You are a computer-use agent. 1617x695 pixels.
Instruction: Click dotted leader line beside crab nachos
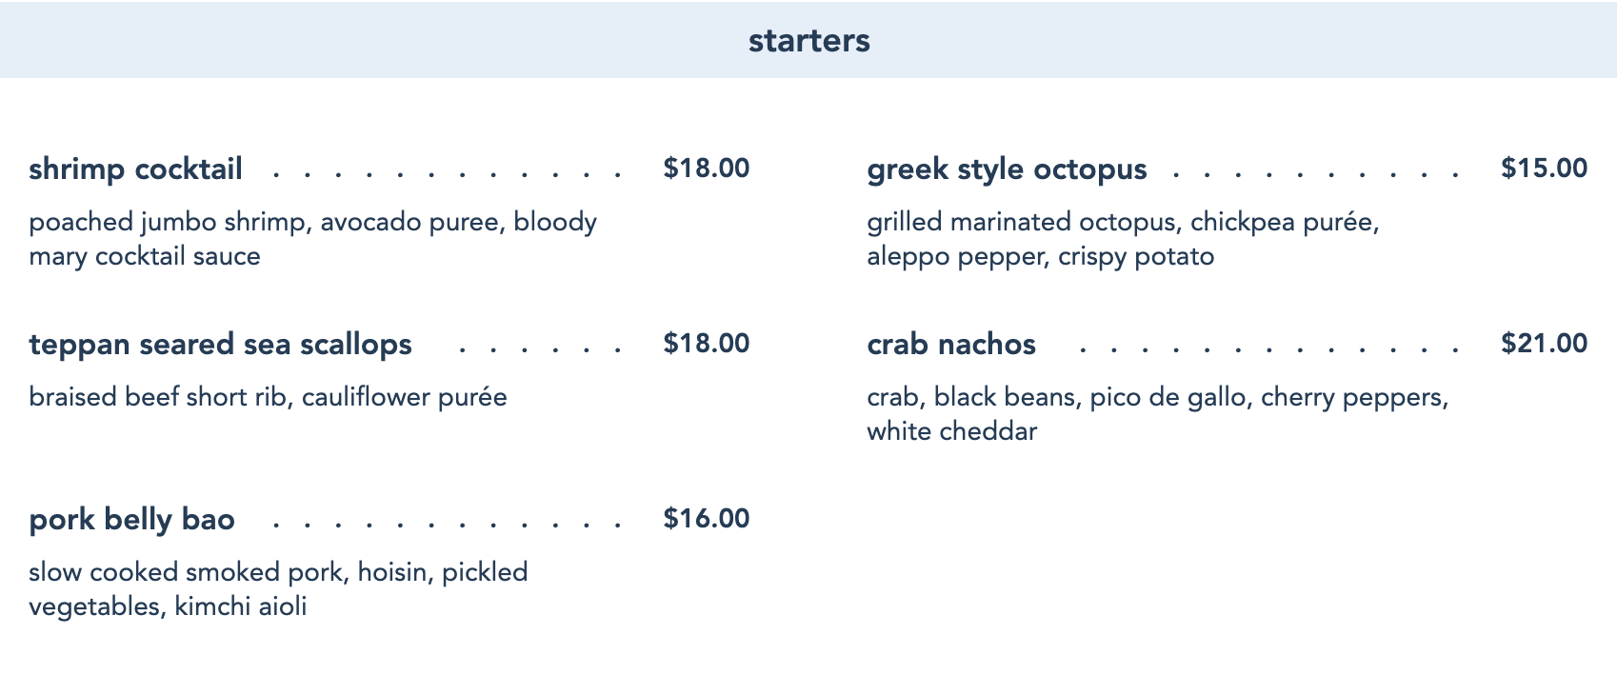coord(1268,349)
